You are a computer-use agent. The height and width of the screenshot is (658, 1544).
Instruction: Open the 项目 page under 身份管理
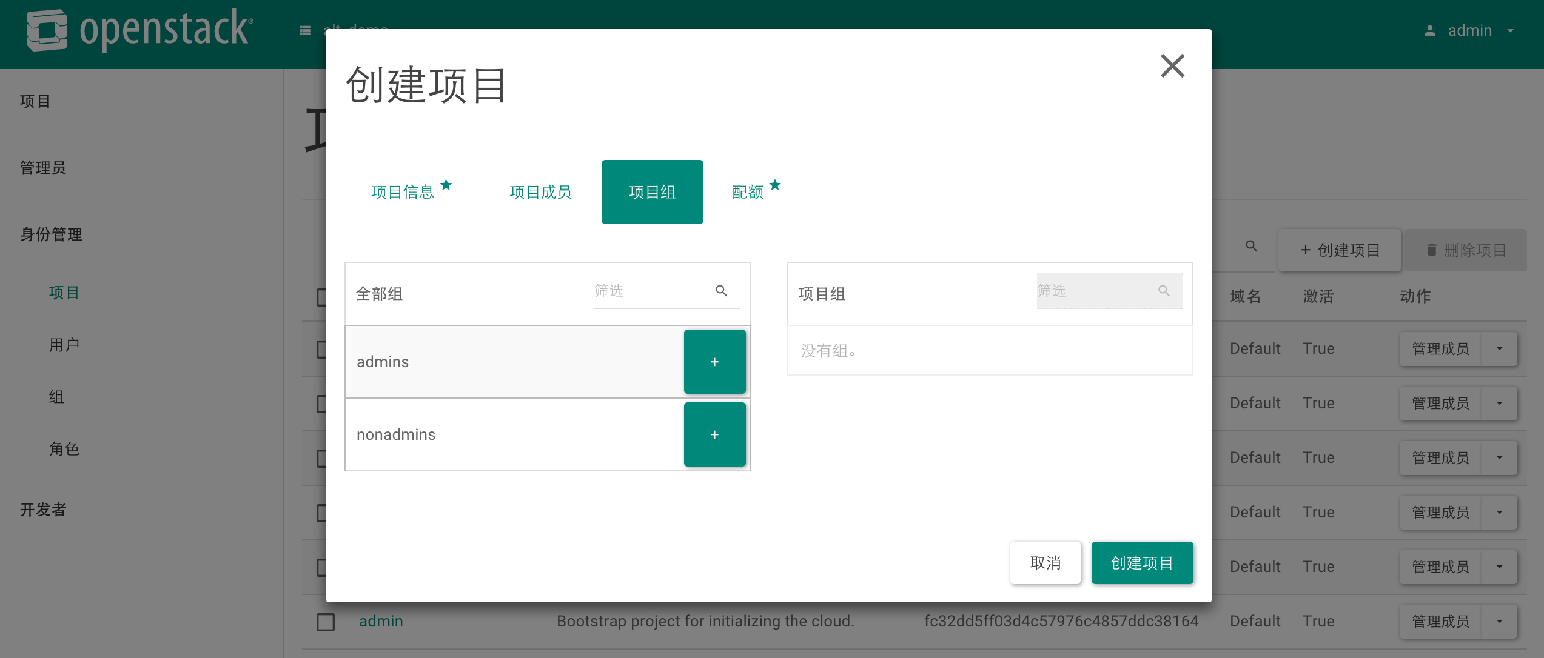[64, 293]
